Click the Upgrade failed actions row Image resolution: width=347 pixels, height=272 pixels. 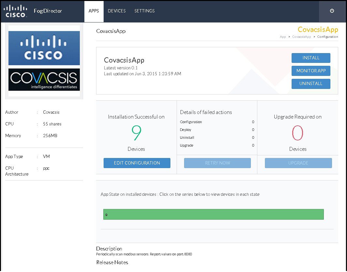click(217, 145)
